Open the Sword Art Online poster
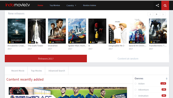Viewport: 173px width, 98px height. click(138, 31)
